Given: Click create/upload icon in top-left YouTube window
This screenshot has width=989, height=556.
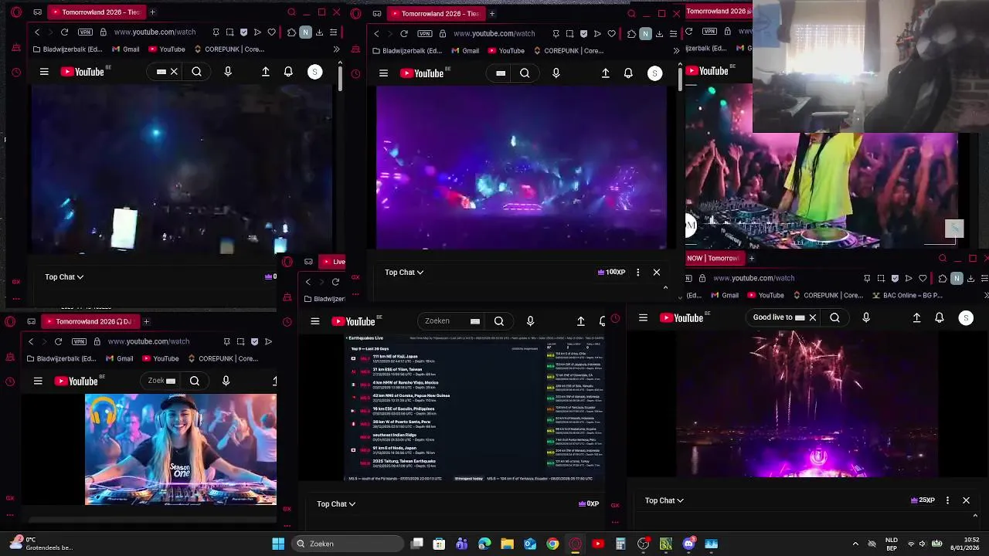Looking at the screenshot, I should pyautogui.click(x=266, y=72).
